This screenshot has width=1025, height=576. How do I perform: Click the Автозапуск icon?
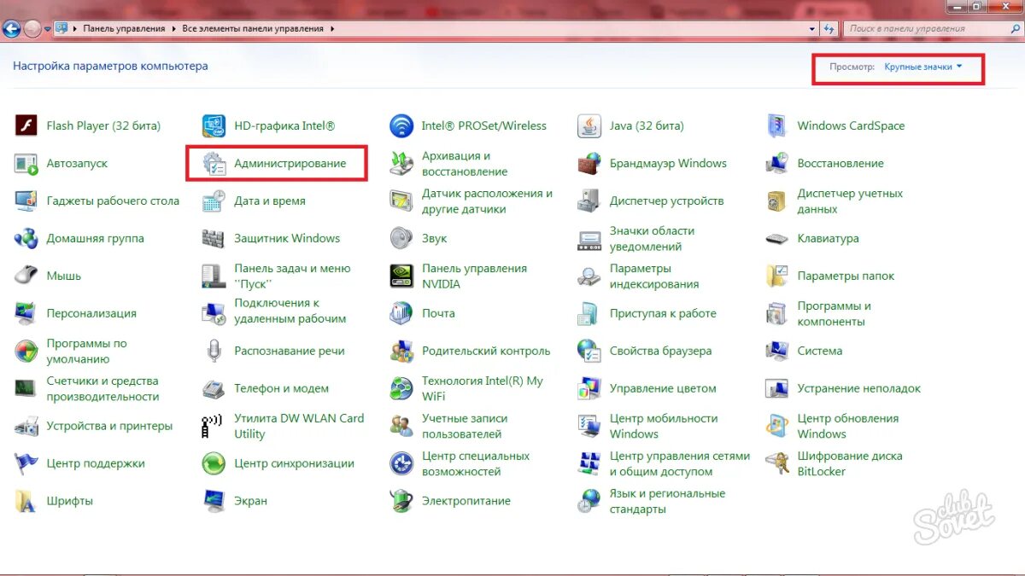click(26, 163)
